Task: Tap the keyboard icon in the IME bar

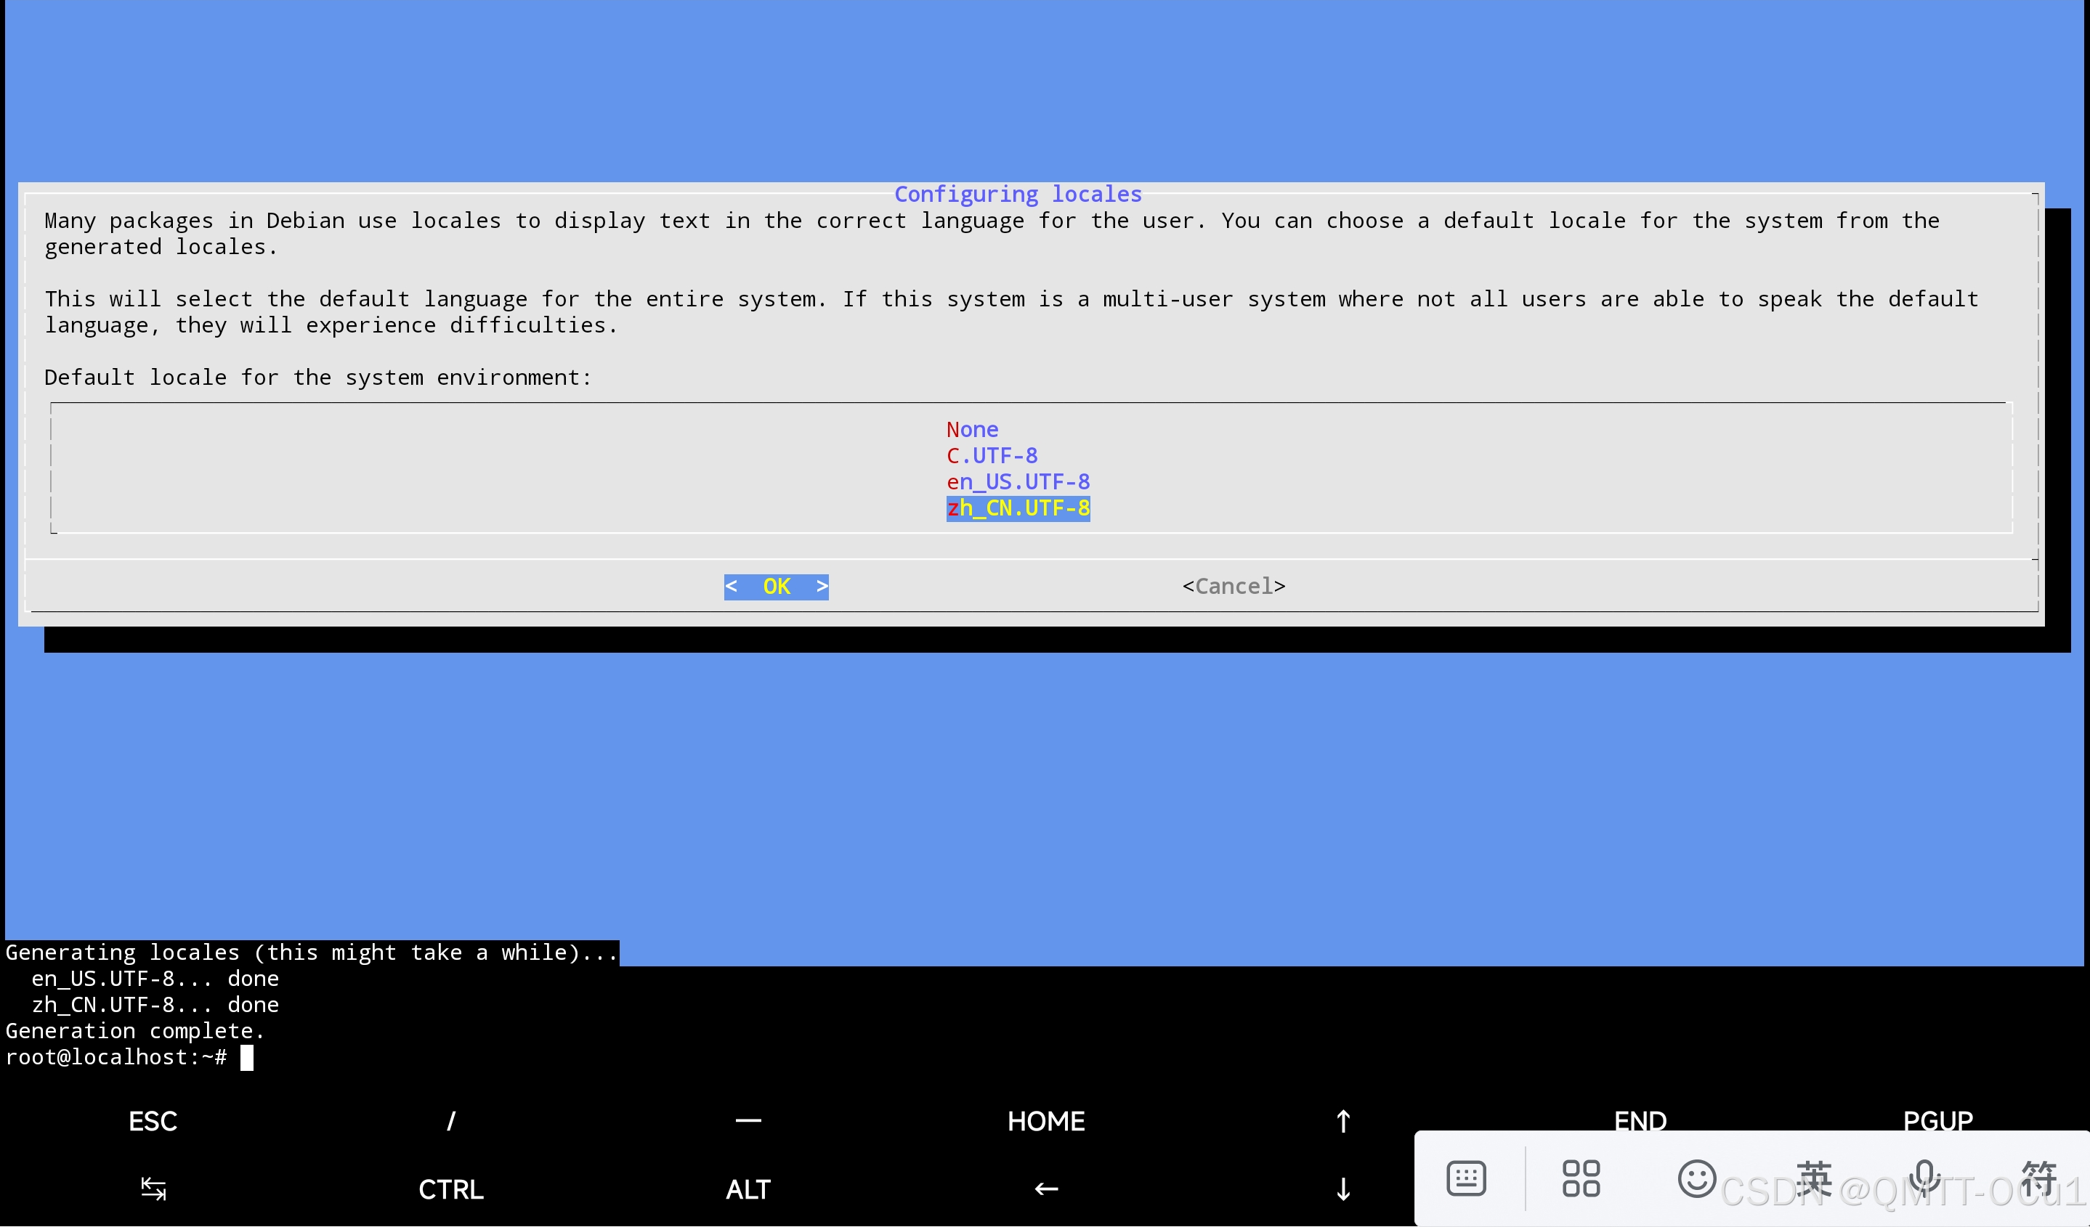Action: coord(1465,1178)
